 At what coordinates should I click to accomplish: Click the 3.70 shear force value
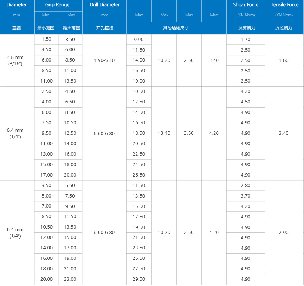coord(245,196)
